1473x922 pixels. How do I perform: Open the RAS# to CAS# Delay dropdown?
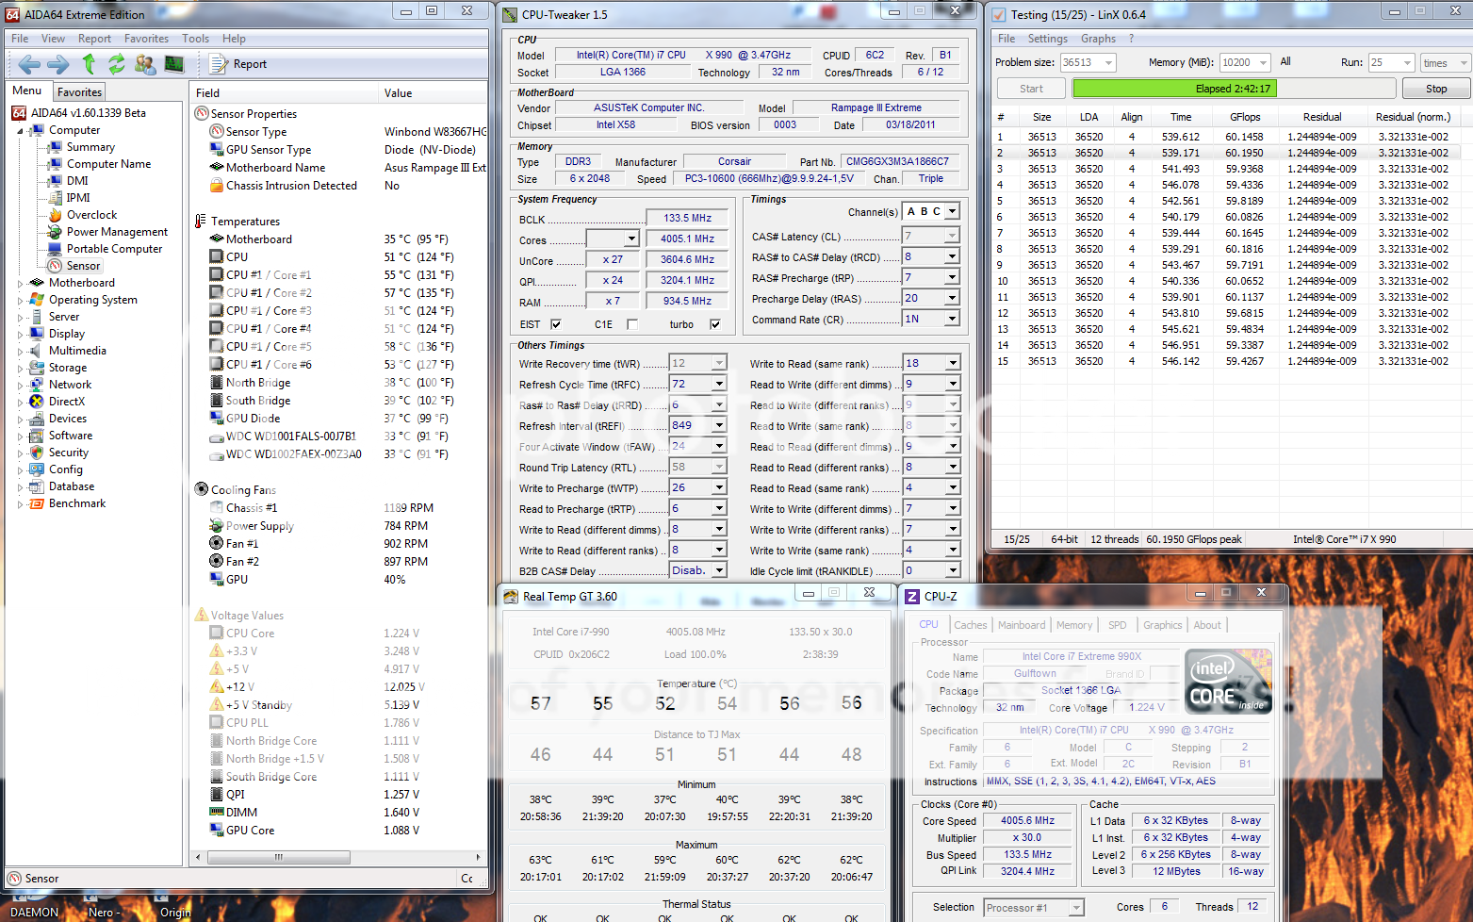(952, 256)
